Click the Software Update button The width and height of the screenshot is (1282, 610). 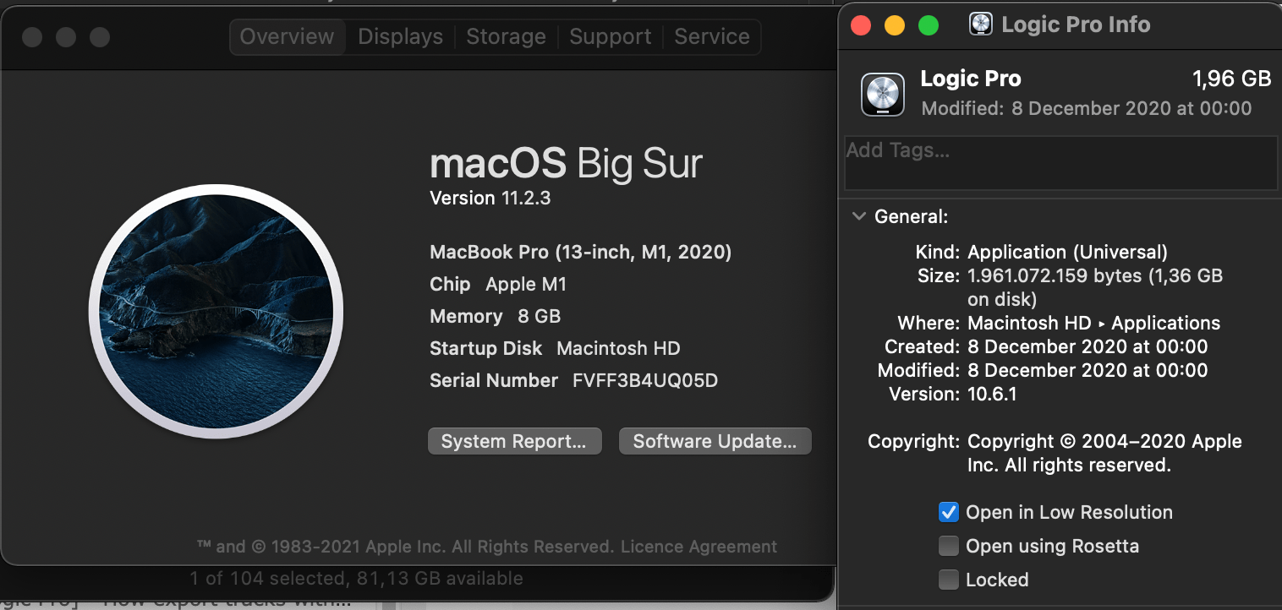(715, 441)
